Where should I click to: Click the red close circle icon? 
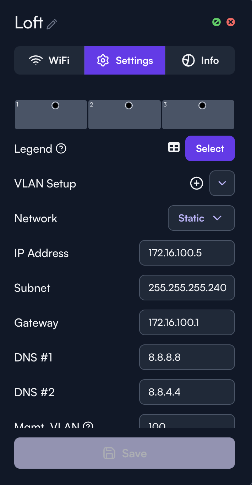[x=231, y=22]
